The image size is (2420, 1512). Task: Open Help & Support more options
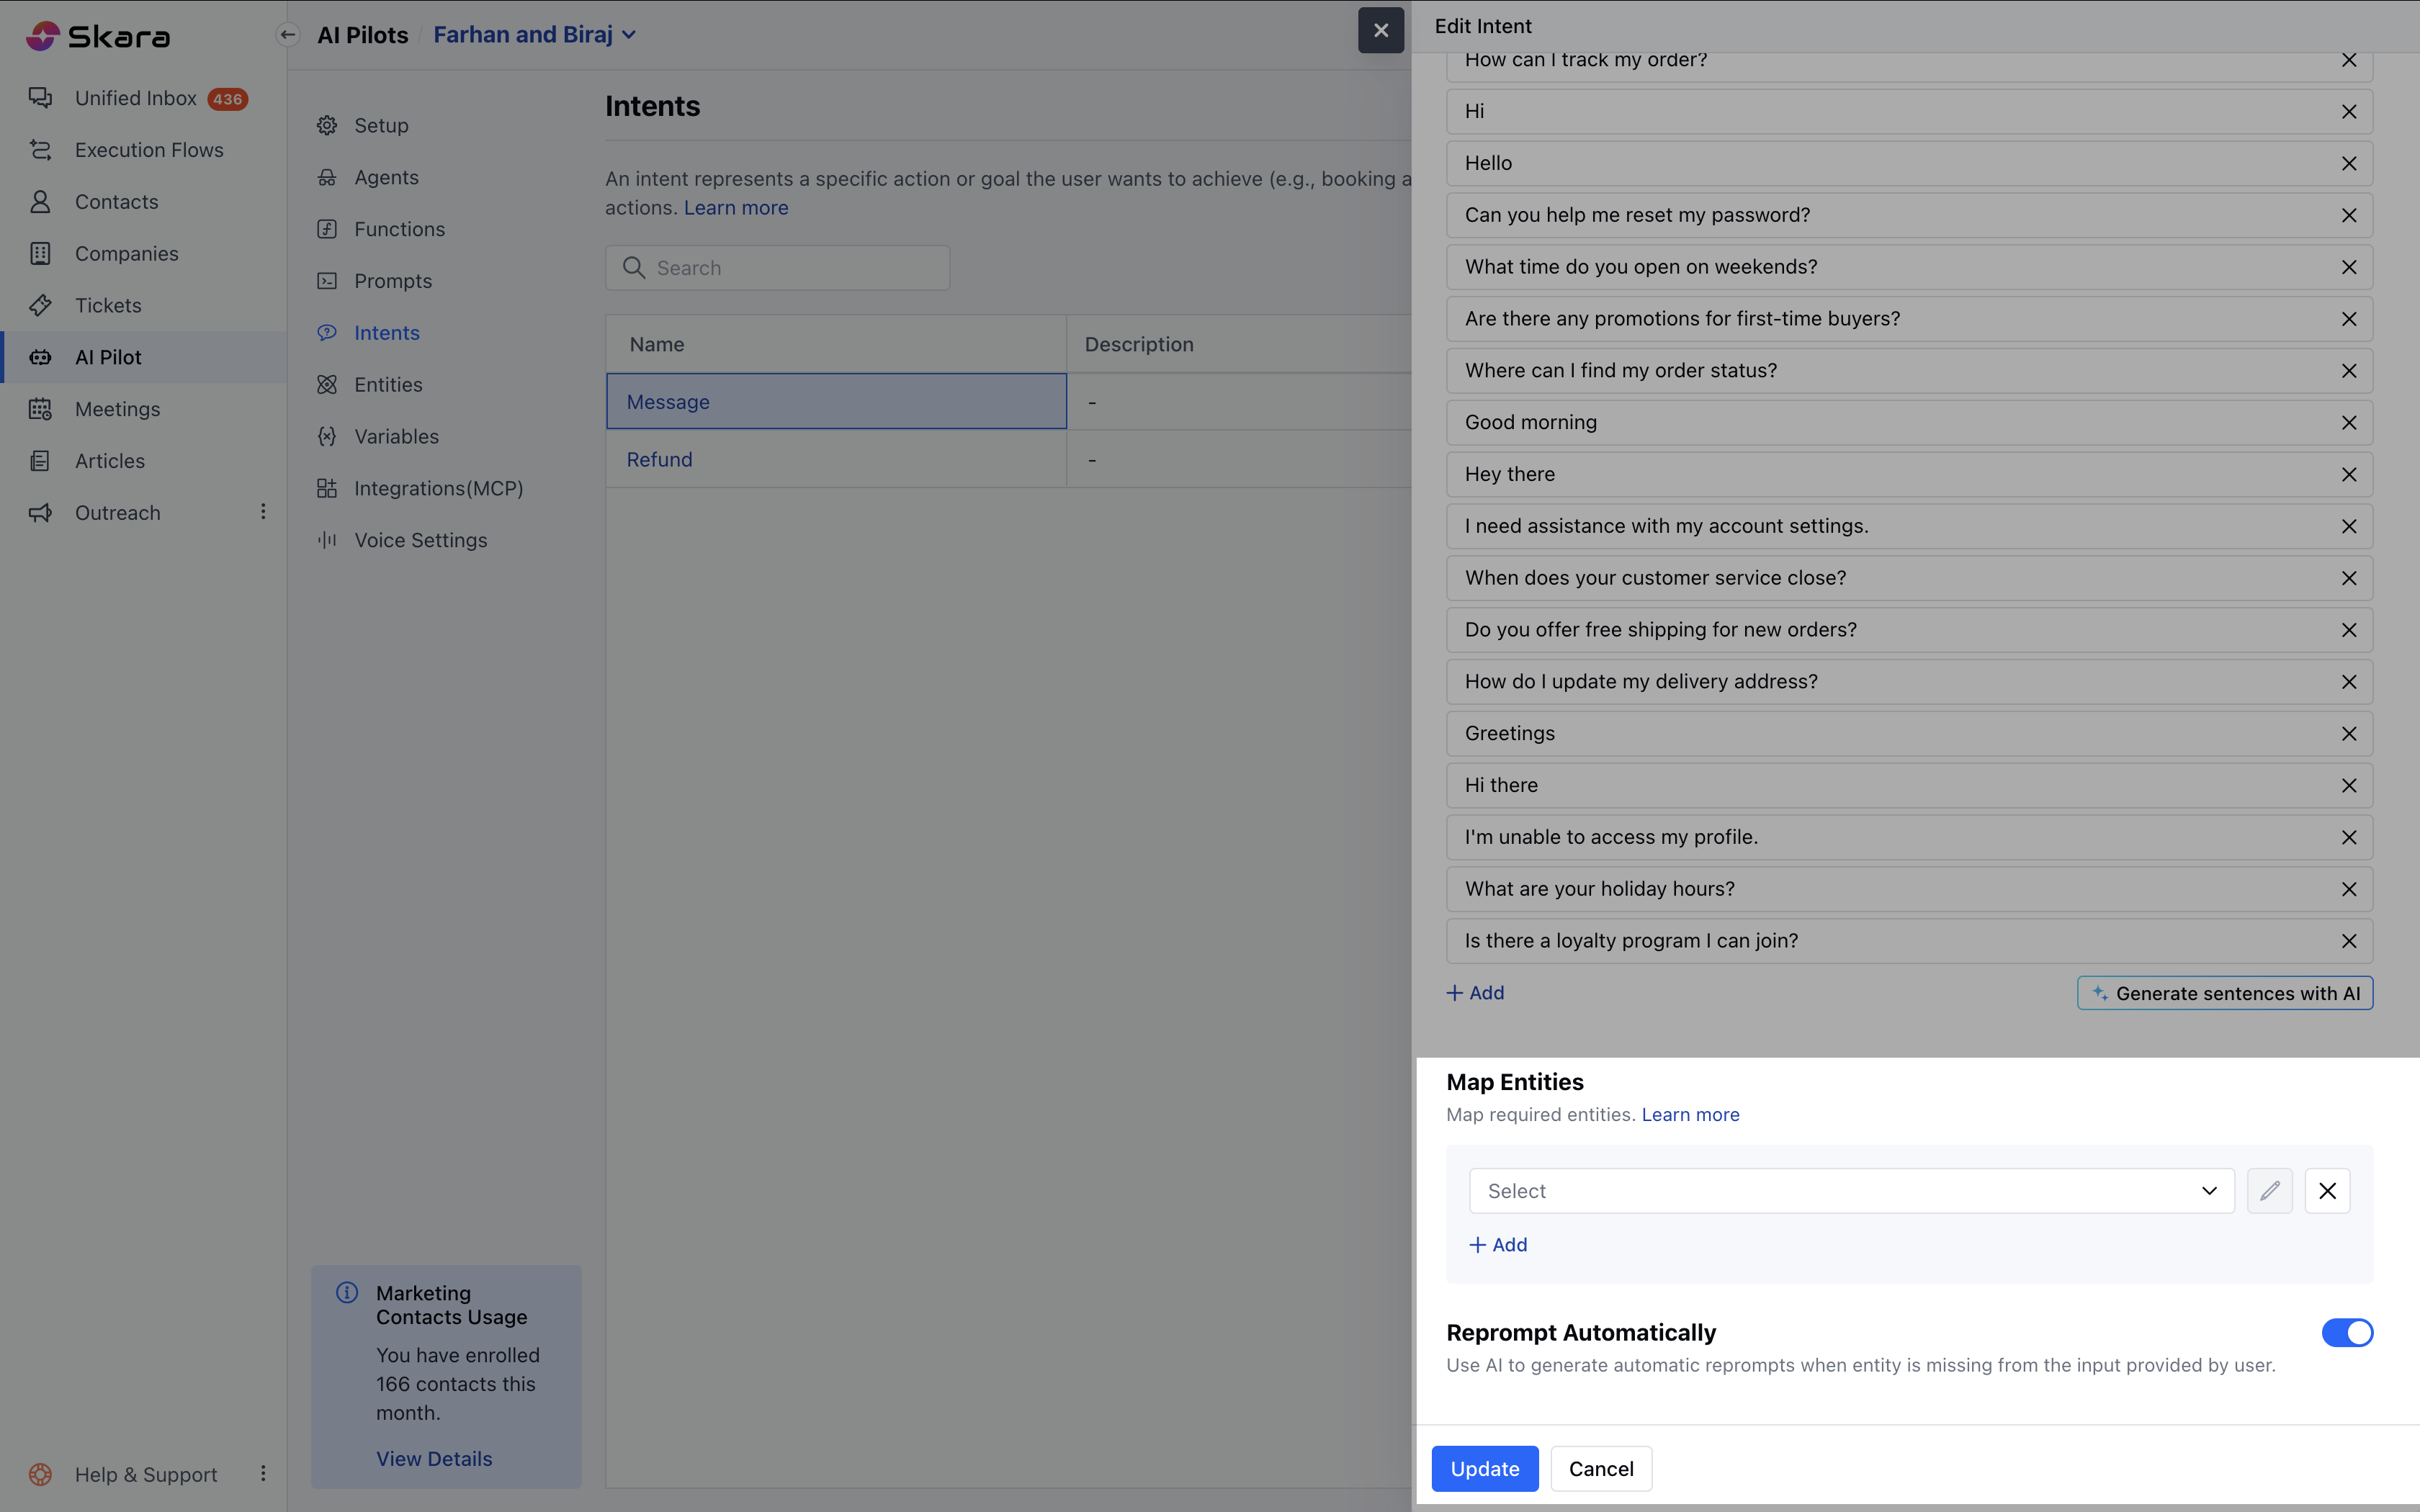(x=263, y=1473)
